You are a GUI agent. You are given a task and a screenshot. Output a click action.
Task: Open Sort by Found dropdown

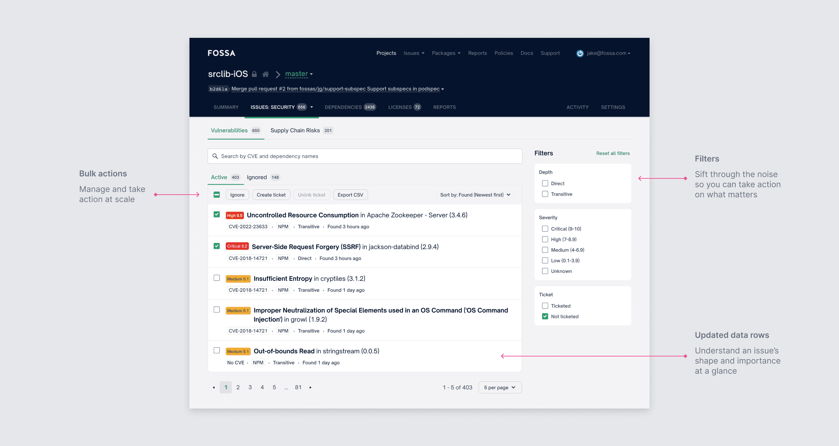coord(475,195)
